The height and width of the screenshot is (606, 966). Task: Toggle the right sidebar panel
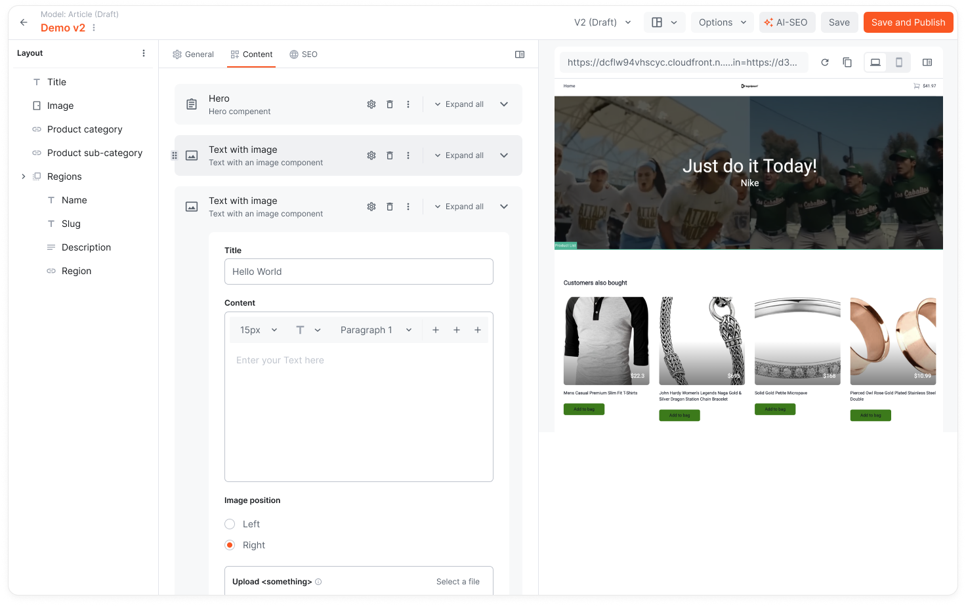click(519, 54)
